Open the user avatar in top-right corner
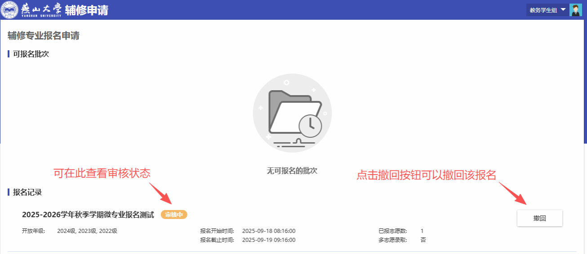The height and width of the screenshot is (254, 587). pos(575,10)
